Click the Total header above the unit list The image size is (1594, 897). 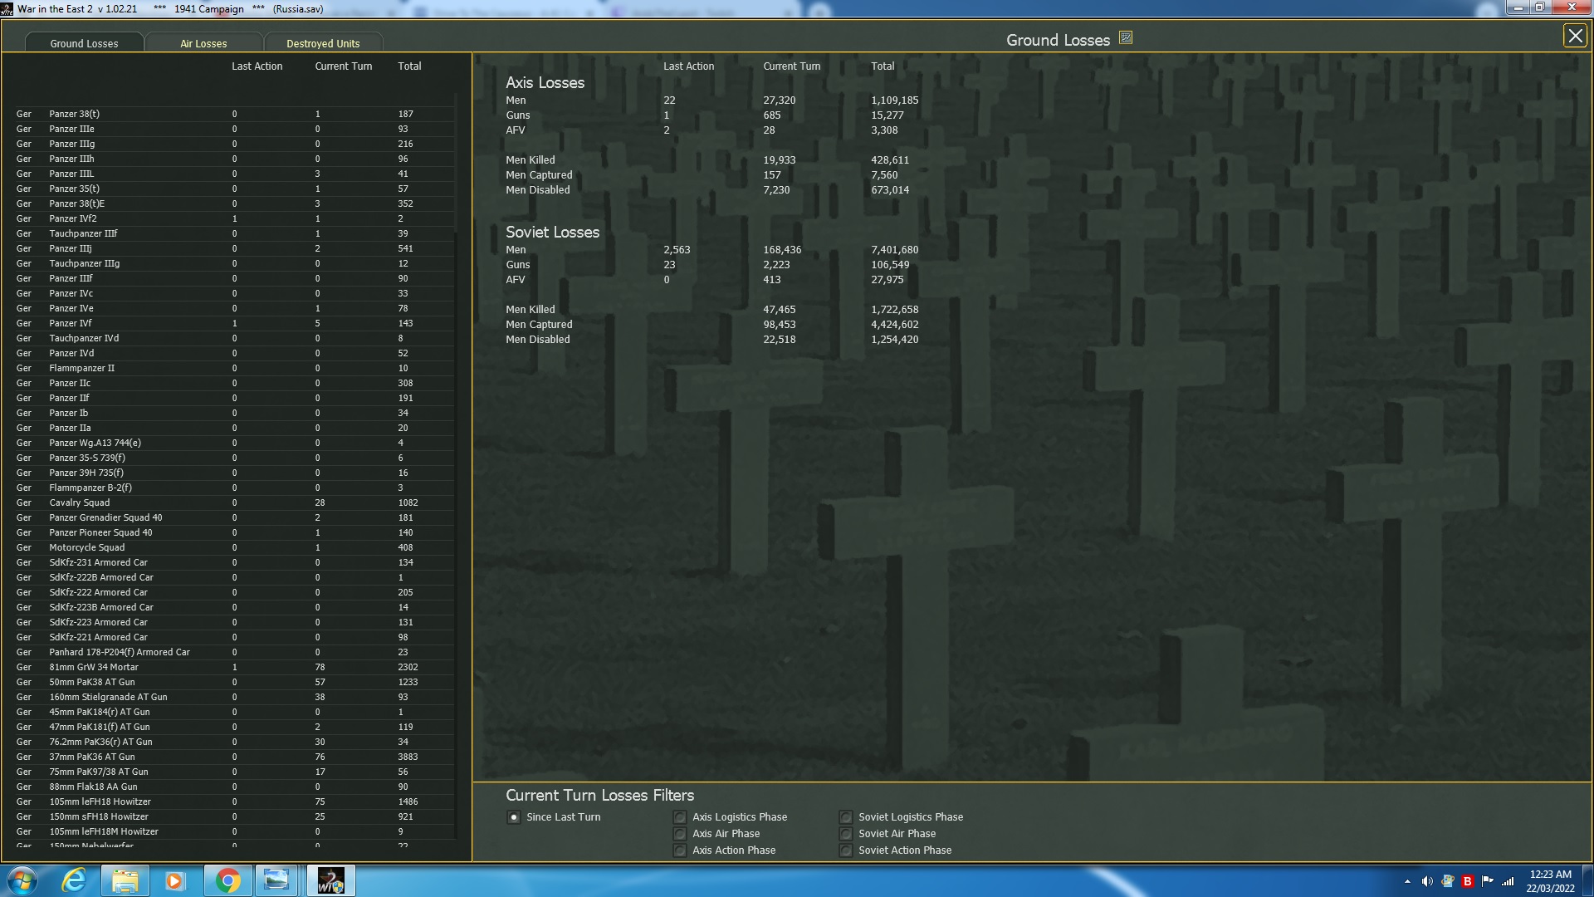[x=409, y=66]
